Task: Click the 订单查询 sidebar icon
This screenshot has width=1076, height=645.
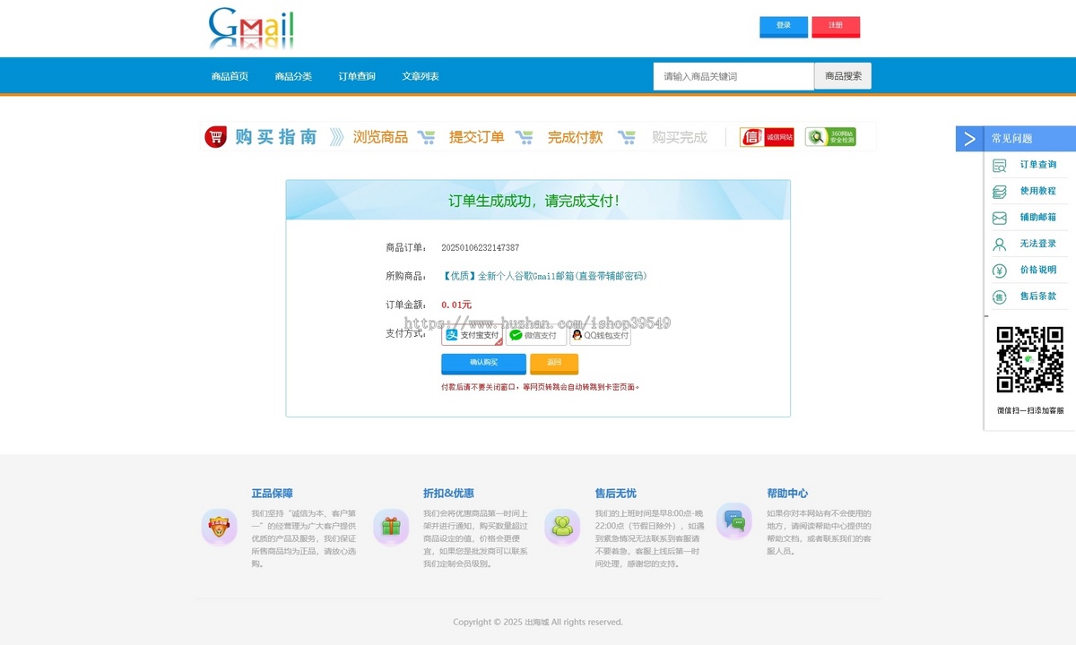Action: click(x=1000, y=165)
